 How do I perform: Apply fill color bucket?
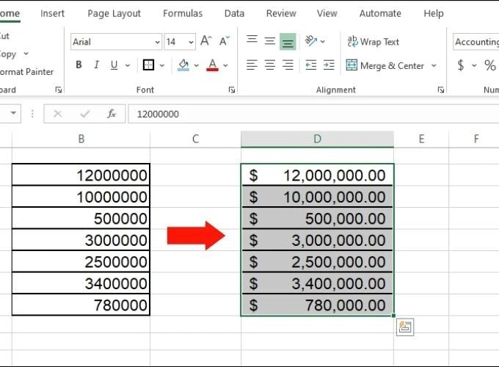point(183,65)
